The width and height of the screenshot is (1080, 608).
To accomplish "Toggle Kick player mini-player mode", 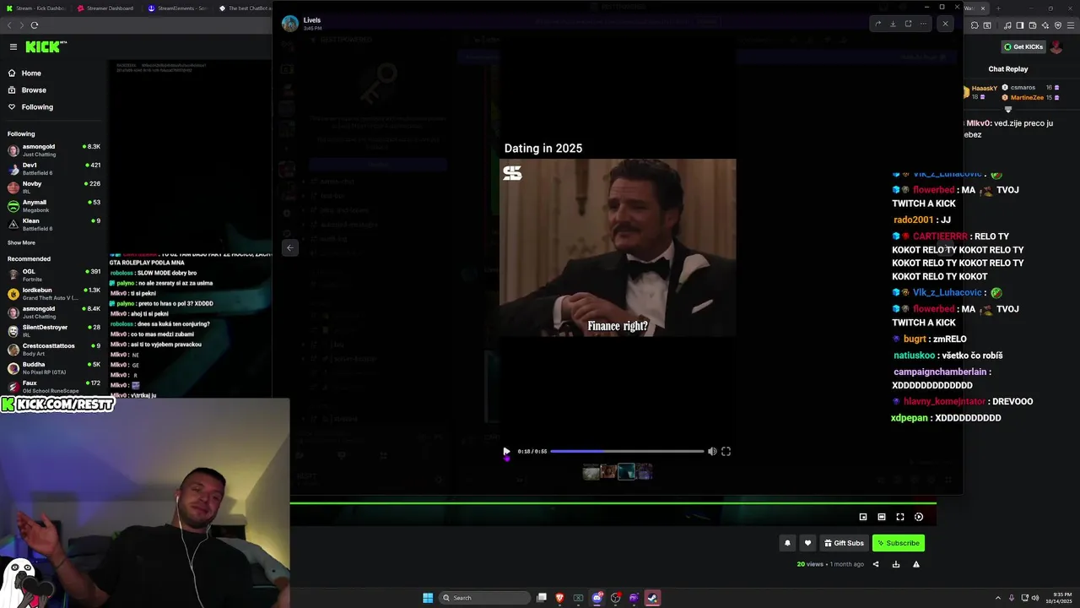I will point(863,517).
